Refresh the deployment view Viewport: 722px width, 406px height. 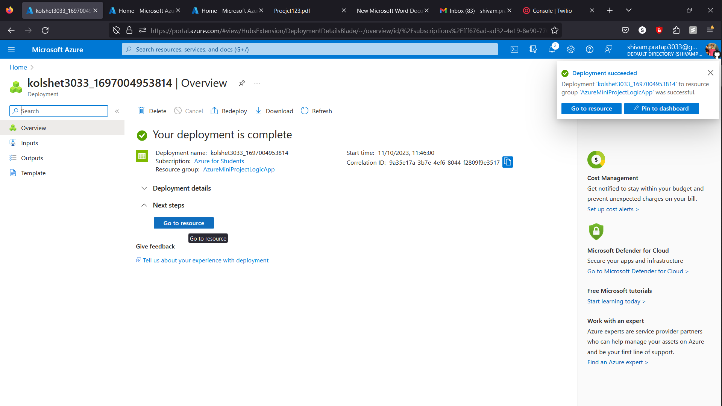click(x=316, y=111)
